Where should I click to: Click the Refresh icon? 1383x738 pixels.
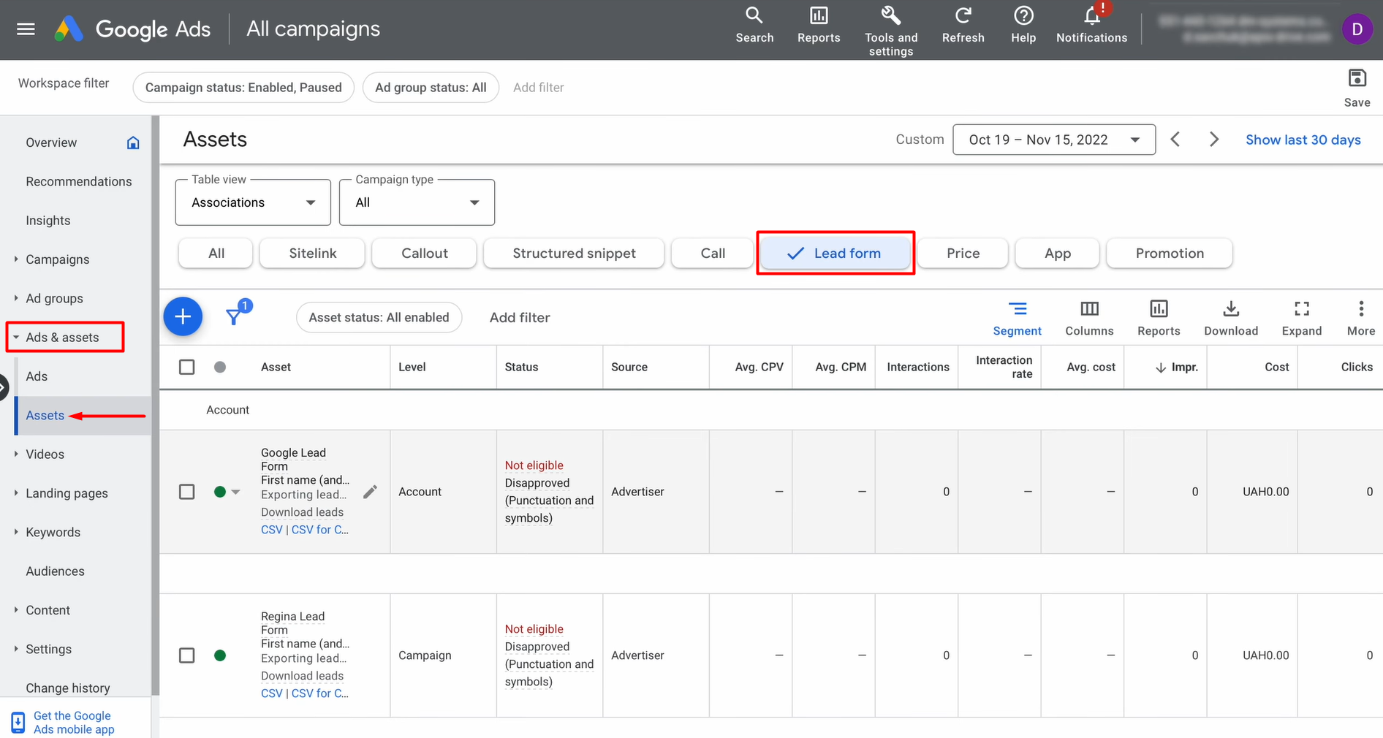tap(963, 16)
